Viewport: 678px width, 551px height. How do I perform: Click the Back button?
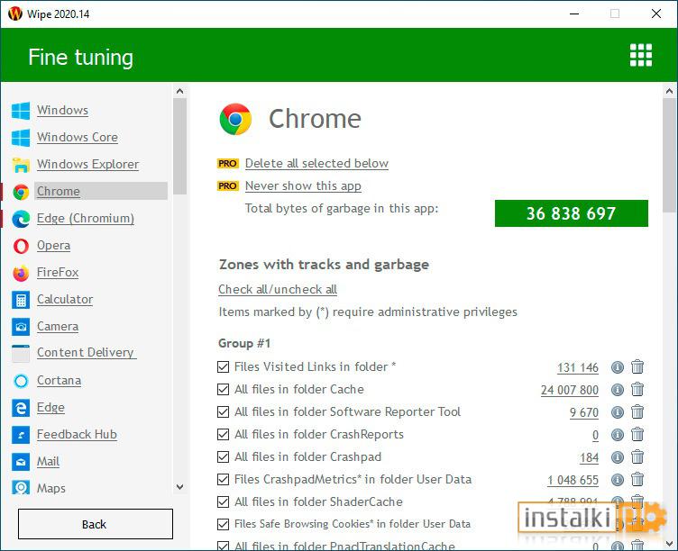tap(96, 524)
